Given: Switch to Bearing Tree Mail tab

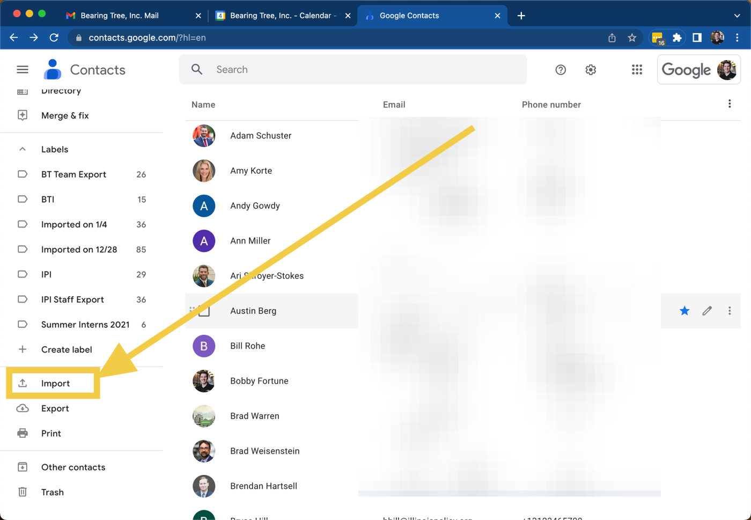Looking at the screenshot, I should click(x=120, y=16).
